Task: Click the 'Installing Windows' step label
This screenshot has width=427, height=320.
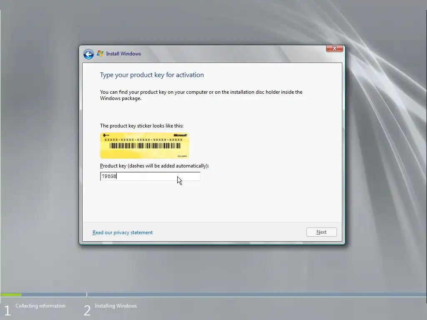Action: (116, 306)
